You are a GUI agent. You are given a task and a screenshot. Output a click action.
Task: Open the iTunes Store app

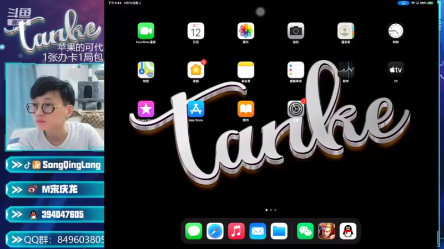[x=146, y=108]
